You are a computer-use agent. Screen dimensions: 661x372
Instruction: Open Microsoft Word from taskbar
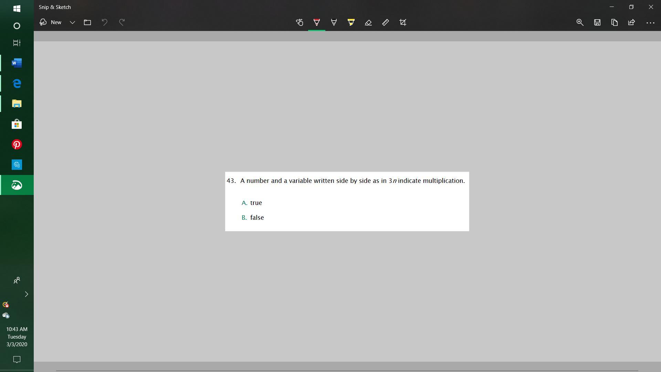[17, 63]
